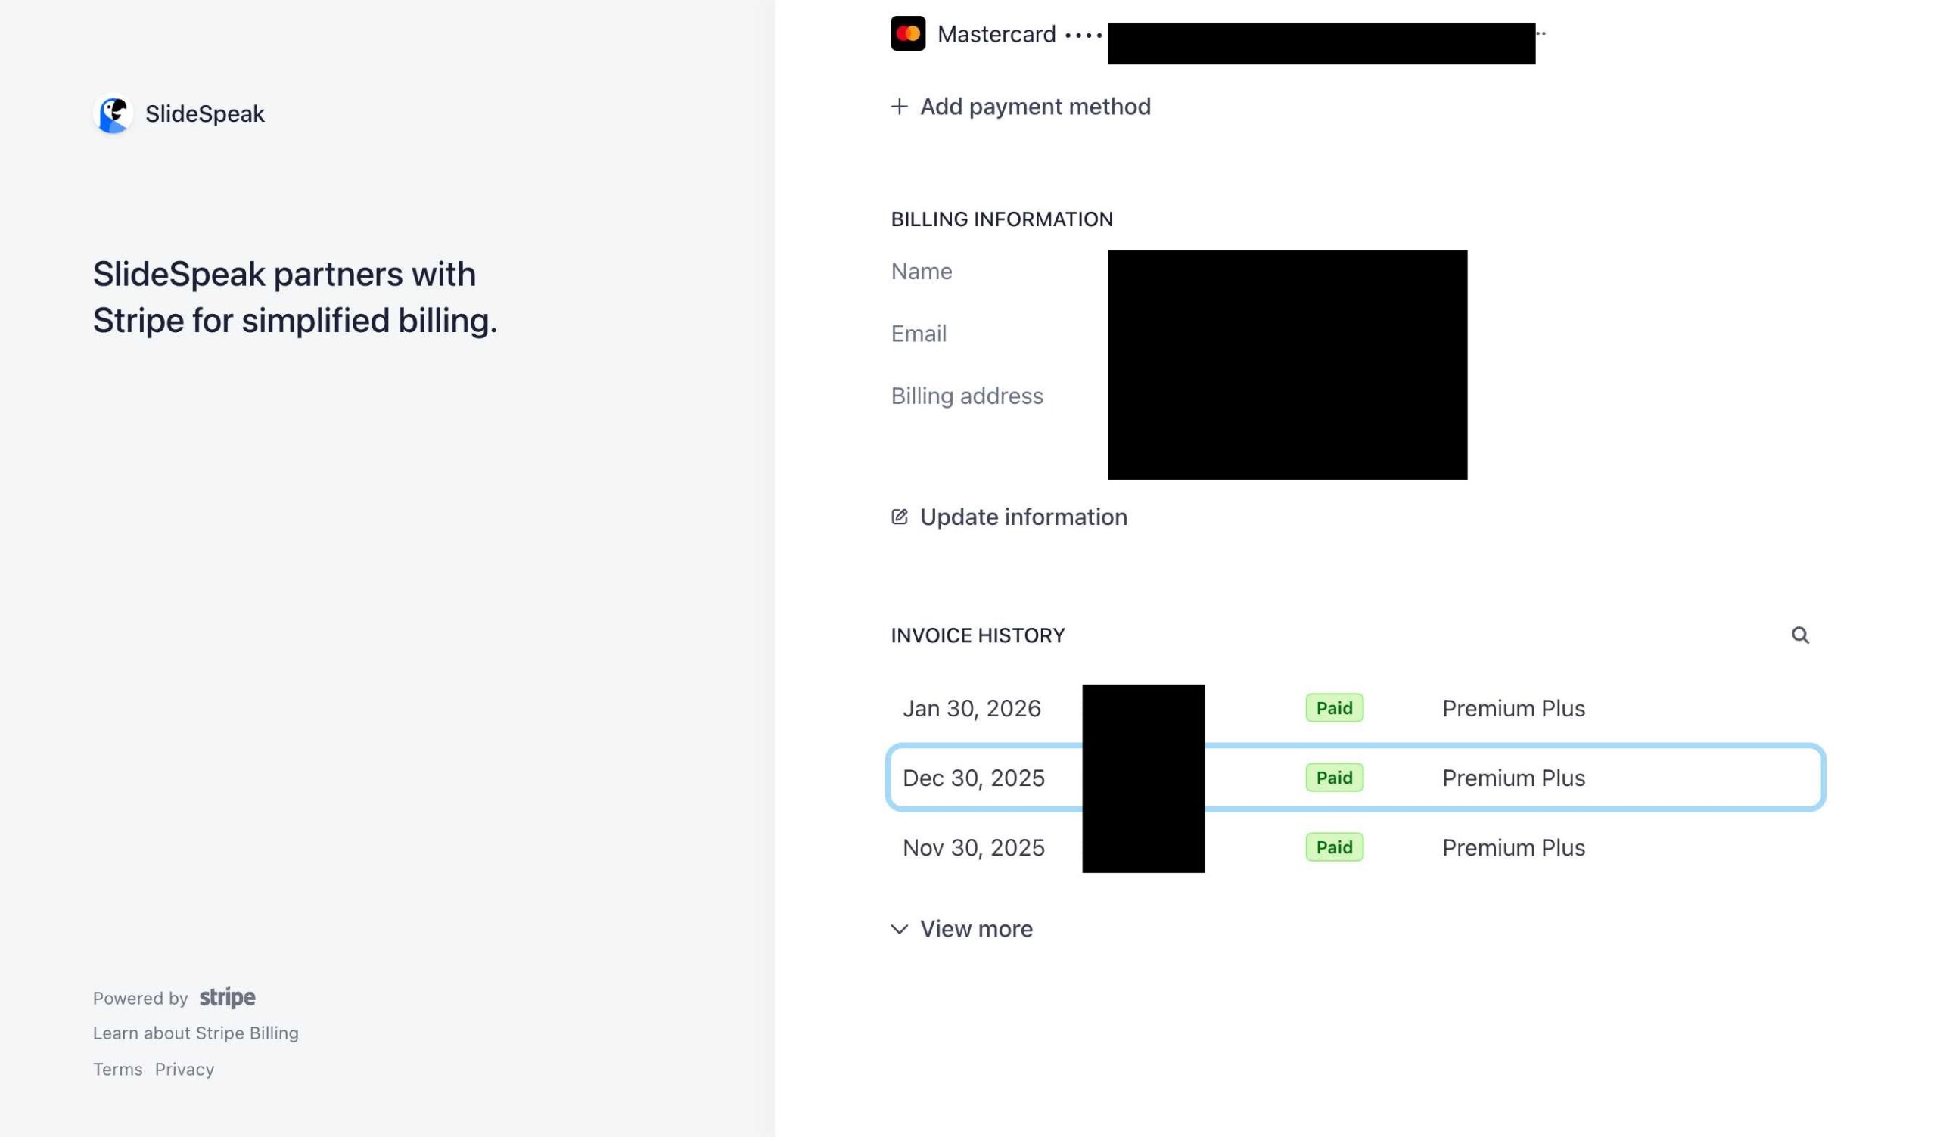The image size is (1937, 1137).
Task: Click the Mastercard card brand icon
Action: (x=909, y=33)
